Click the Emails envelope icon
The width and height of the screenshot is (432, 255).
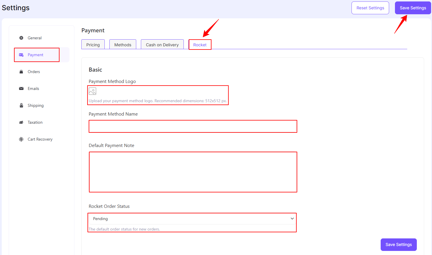pos(21,88)
